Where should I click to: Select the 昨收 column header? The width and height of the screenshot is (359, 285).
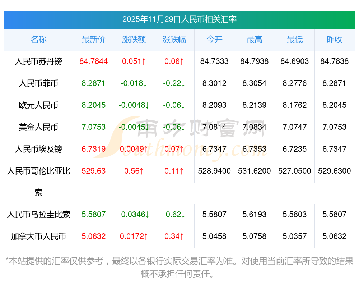(335, 40)
